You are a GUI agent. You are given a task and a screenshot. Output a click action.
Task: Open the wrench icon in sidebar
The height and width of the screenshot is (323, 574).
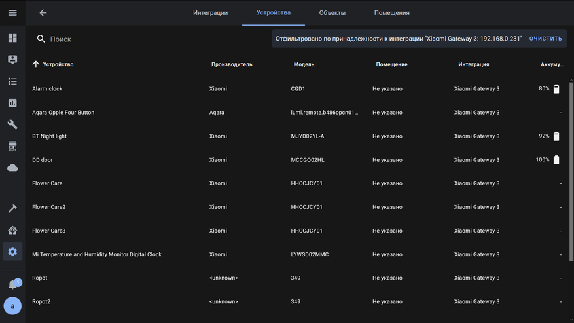[12, 124]
